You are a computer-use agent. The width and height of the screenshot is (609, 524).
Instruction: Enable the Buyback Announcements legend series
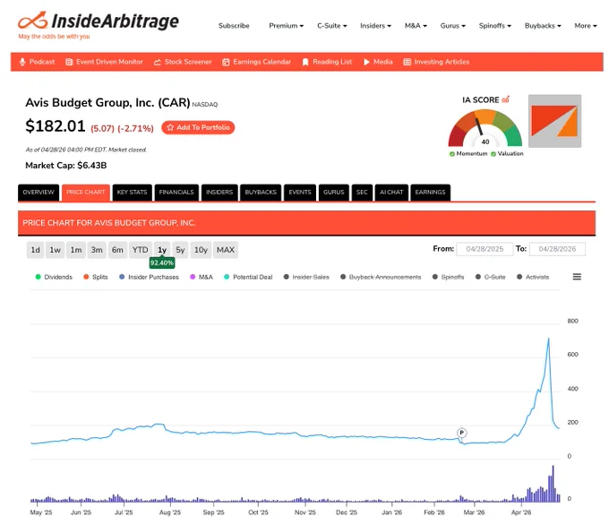(381, 277)
